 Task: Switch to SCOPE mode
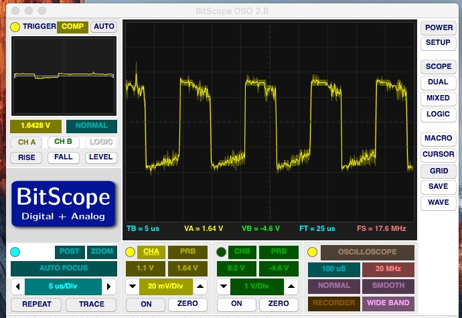click(439, 67)
